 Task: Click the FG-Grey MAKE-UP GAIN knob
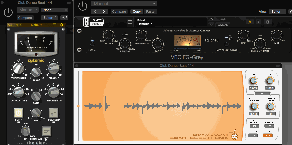click(260, 44)
